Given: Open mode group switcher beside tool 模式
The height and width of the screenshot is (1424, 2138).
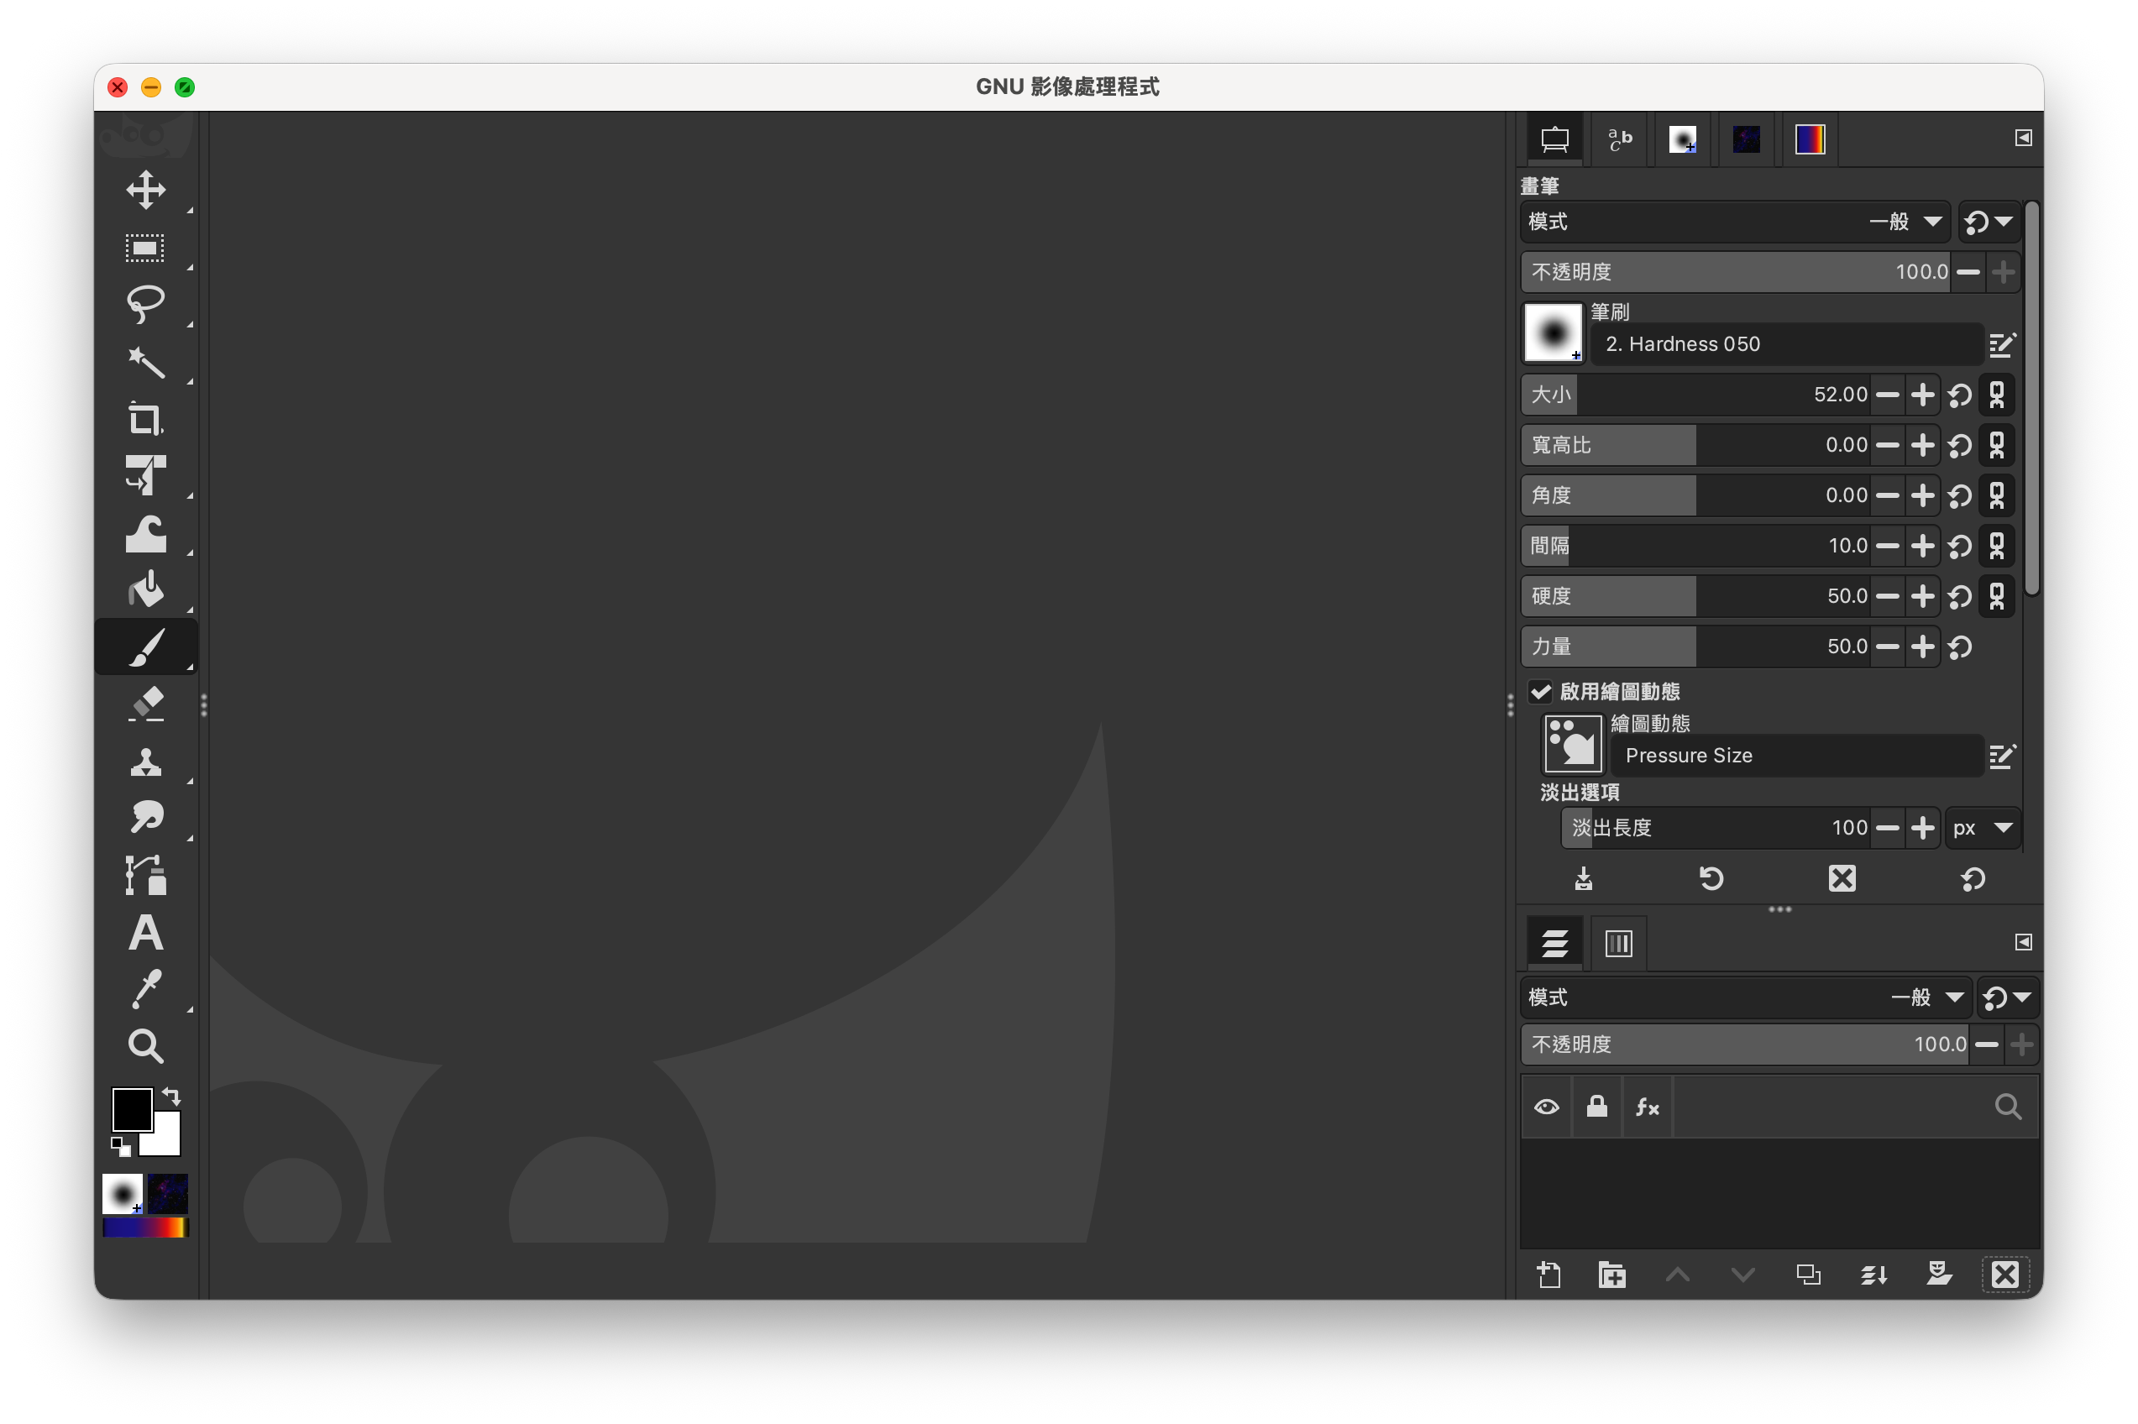Looking at the screenshot, I should pos(1989,222).
